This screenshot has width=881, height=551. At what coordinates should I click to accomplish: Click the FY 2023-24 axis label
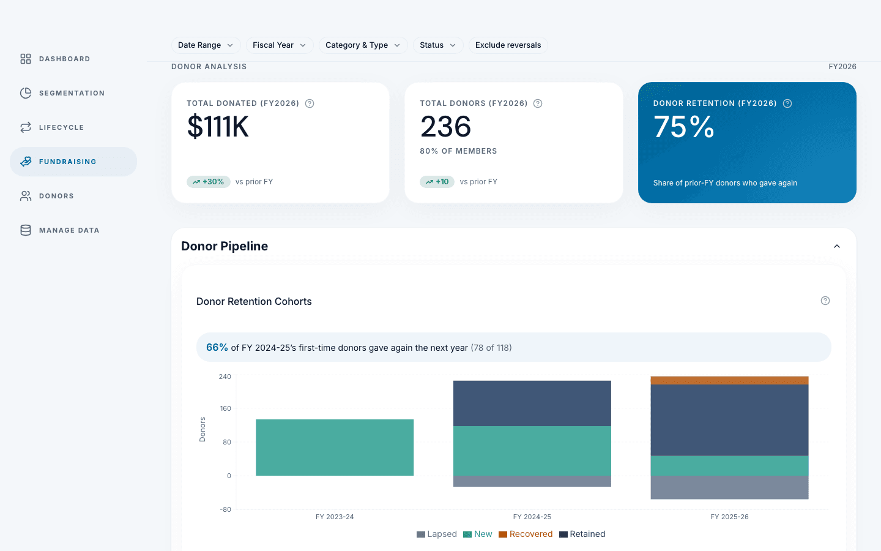[335, 517]
